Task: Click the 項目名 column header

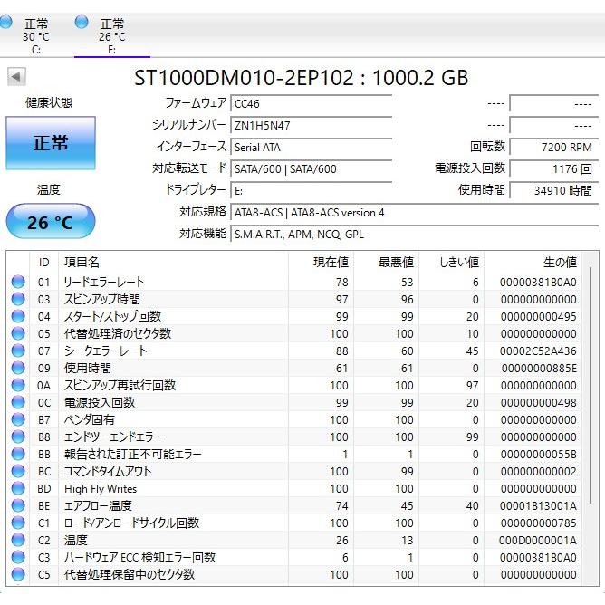Action: [x=173, y=263]
